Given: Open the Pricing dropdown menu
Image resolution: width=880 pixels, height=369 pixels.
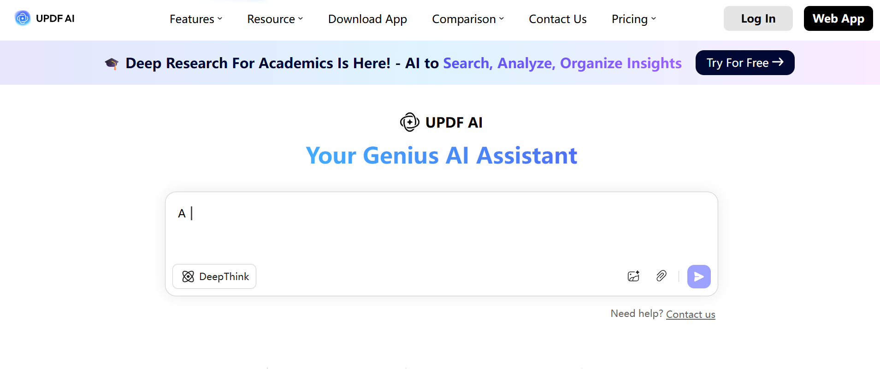Looking at the screenshot, I should (633, 19).
